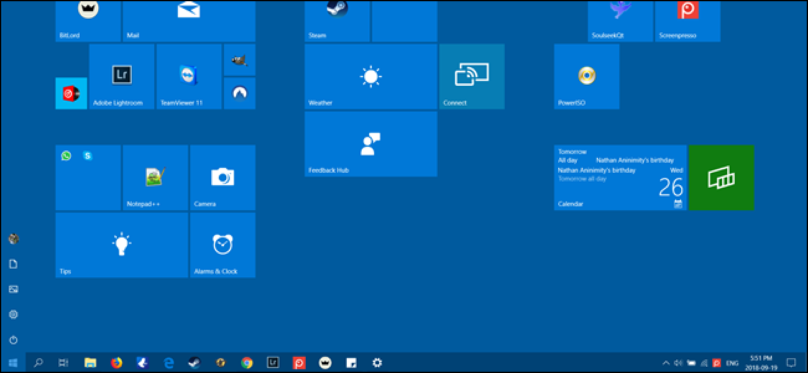Click the Power button in Start sidebar
Screen dimensions: 808x373
[13, 340]
